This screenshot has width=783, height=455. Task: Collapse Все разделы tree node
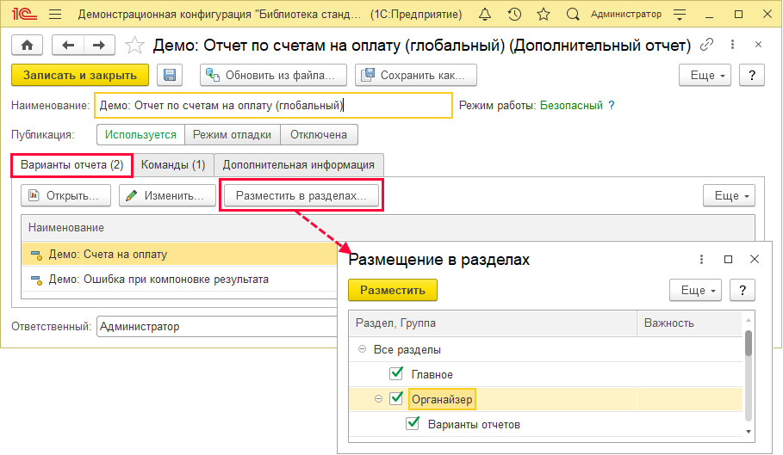pos(362,349)
